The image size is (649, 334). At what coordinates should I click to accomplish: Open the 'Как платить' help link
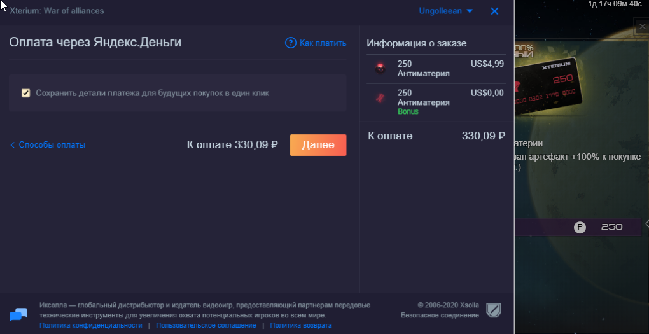tap(323, 43)
